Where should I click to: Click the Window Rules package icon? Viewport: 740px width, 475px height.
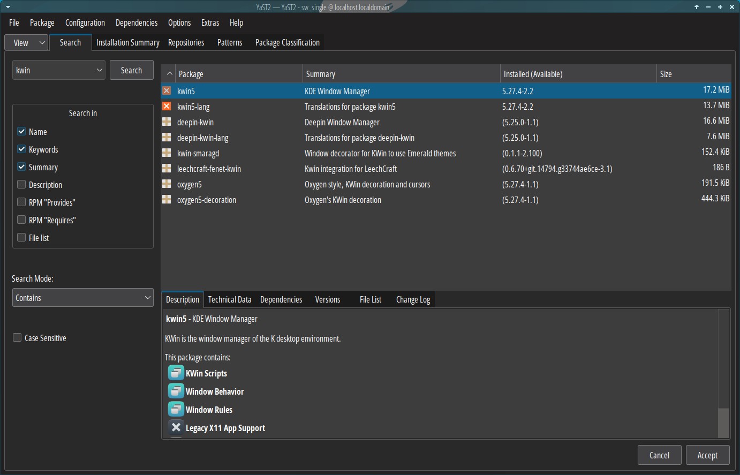click(x=176, y=409)
